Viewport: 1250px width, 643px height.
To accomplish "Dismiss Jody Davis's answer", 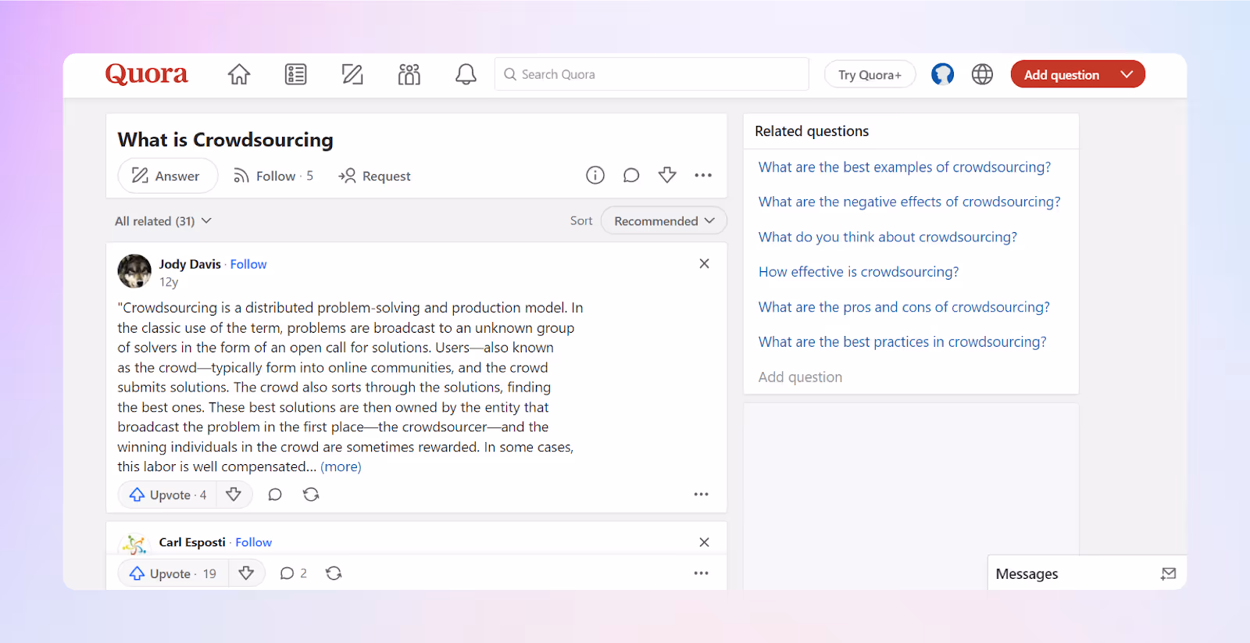I will click(705, 264).
